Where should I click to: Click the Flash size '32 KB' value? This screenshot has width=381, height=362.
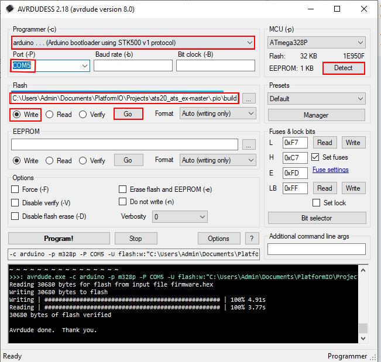pyautogui.click(x=308, y=56)
